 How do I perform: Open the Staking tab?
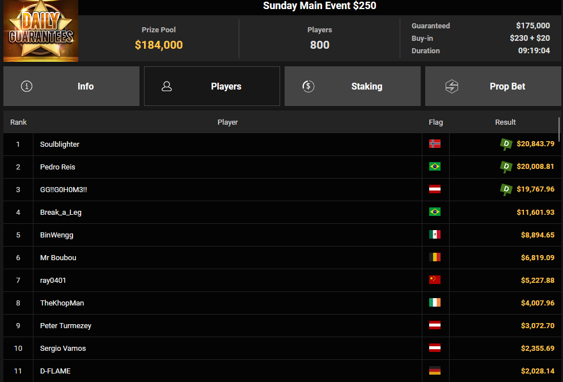pos(353,86)
